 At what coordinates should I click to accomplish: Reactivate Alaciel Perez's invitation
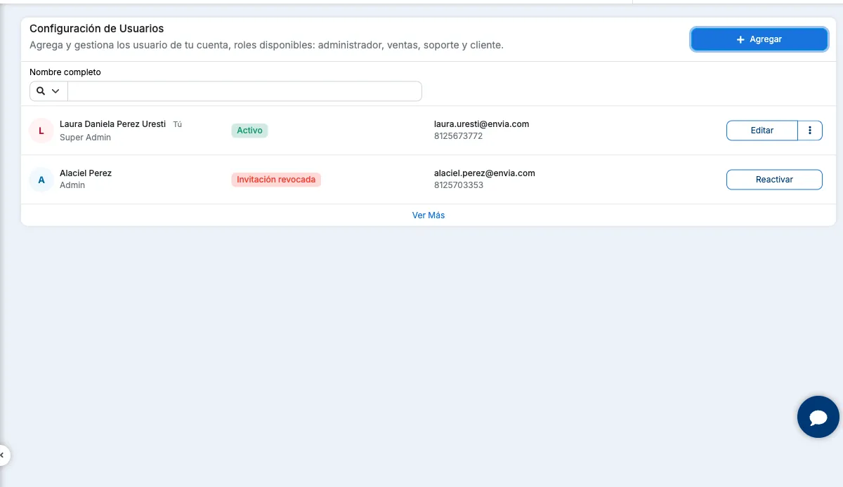pyautogui.click(x=774, y=180)
